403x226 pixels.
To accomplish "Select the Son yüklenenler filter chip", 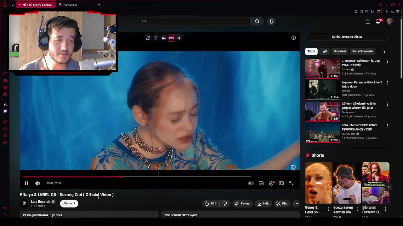I will (363, 51).
